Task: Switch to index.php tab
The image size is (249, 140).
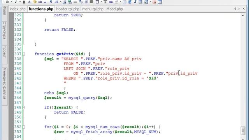Action: coord(18,9)
